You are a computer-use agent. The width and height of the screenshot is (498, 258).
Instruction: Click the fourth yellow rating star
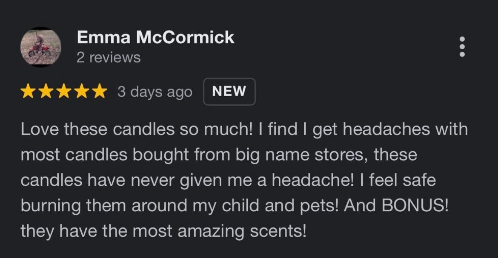pos(81,92)
